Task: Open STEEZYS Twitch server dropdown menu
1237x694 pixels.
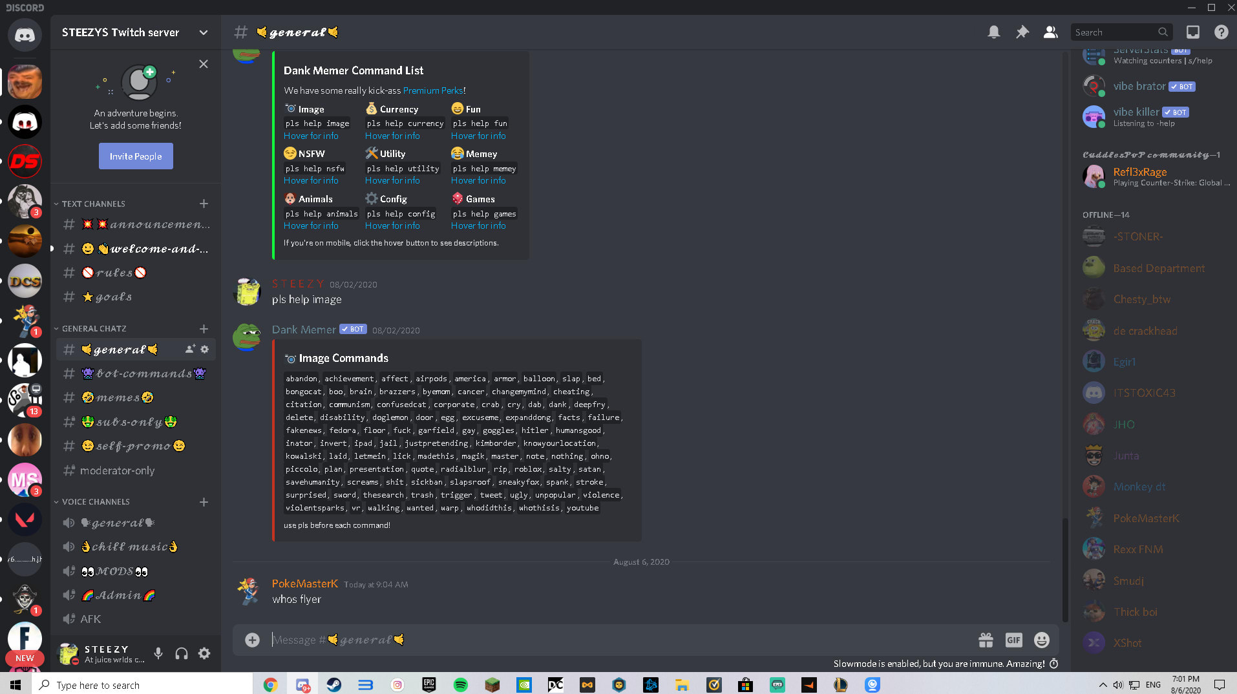Action: [x=204, y=32]
